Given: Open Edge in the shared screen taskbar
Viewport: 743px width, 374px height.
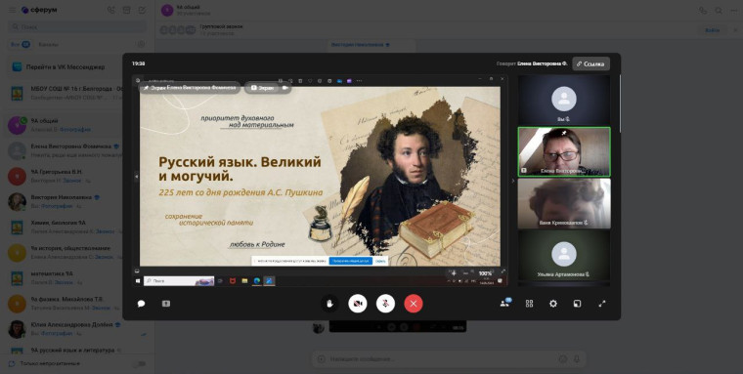Looking at the screenshot, I should tap(256, 281).
